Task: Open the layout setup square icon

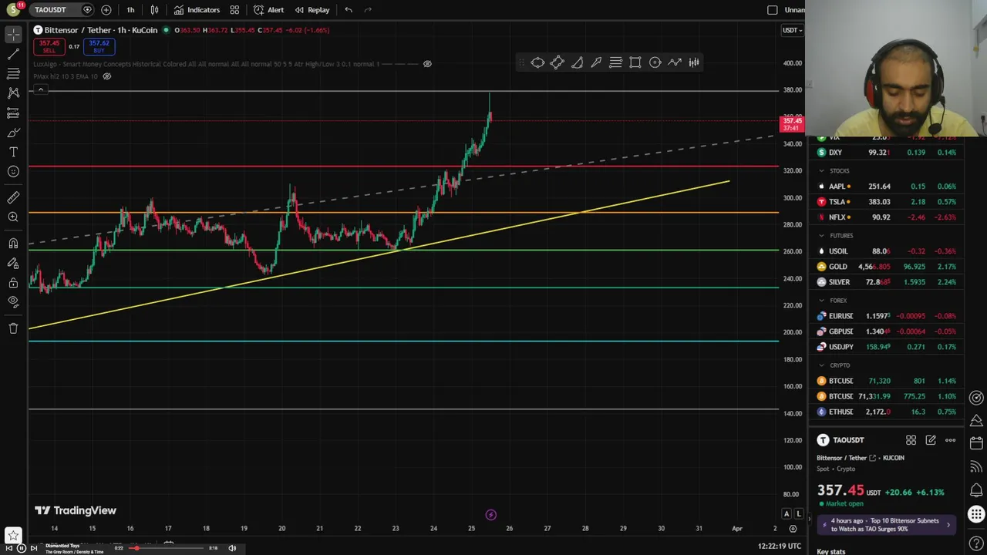Action: 773,10
